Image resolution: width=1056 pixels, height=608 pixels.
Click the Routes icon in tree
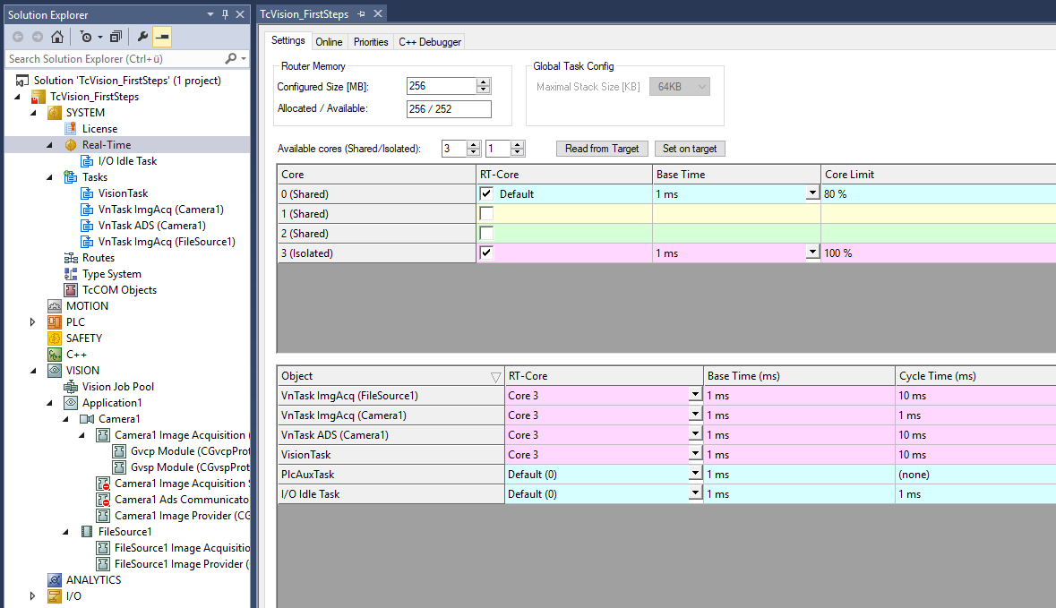71,258
